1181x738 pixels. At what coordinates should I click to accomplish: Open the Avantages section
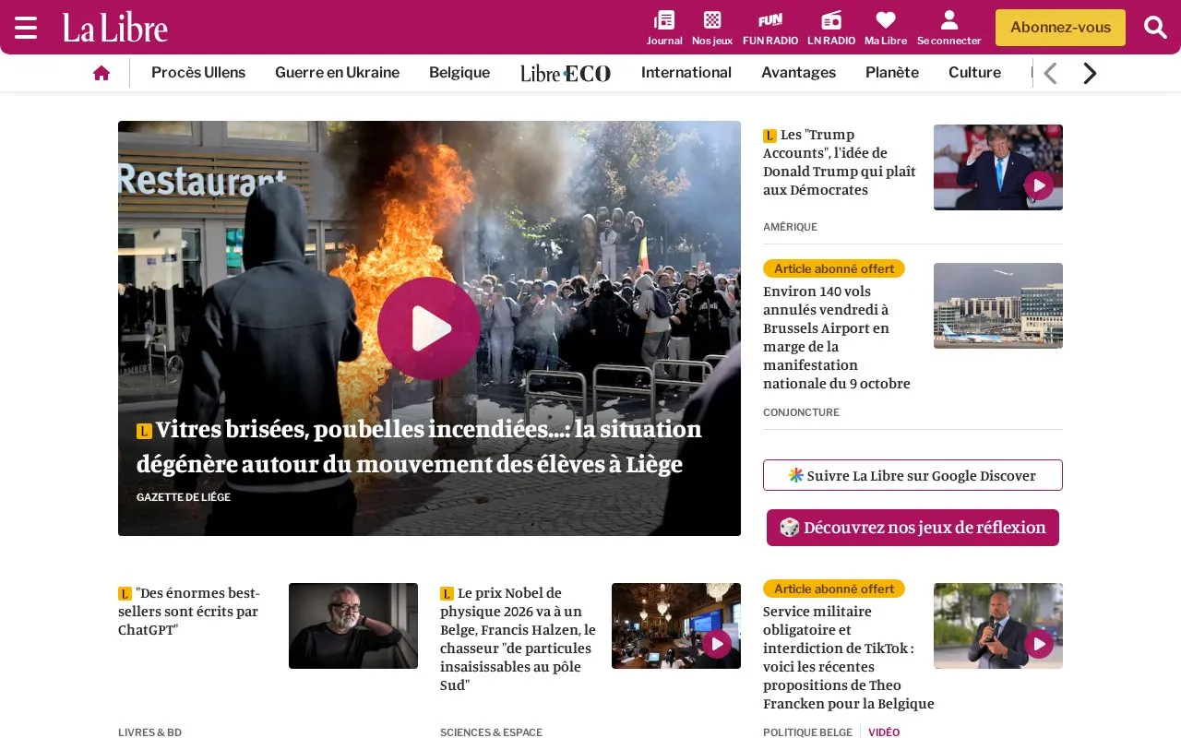(798, 73)
